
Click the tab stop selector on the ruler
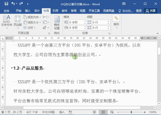(x=3, y=39)
